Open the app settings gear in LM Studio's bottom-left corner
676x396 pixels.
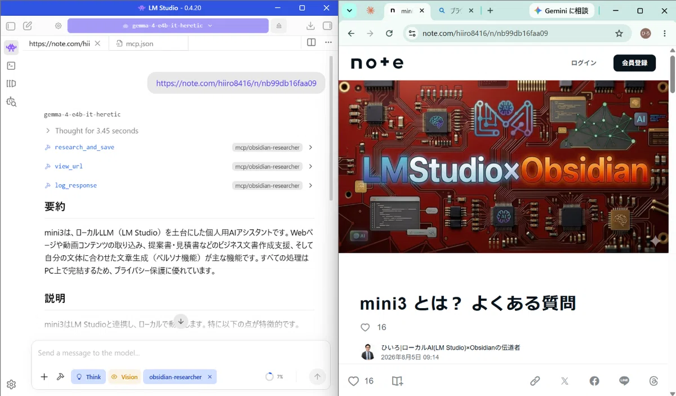point(11,385)
